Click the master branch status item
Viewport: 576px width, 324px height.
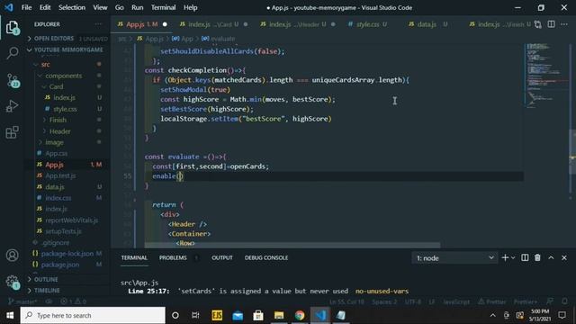tap(22, 301)
